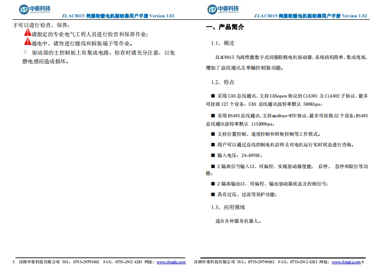Click the square bullet before 输入电压 line
Screen dimensions: 383x271
tap(213, 155)
